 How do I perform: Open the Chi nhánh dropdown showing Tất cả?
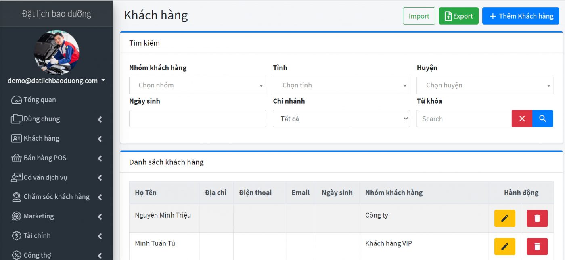coord(341,119)
